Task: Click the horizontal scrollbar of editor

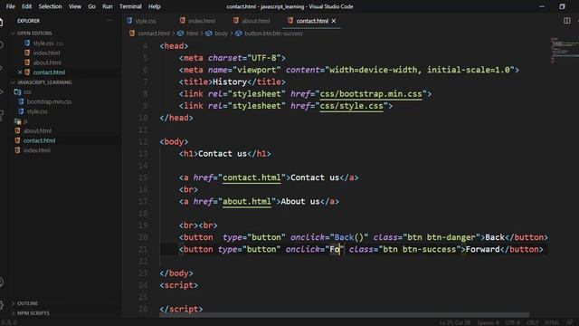Action: point(344,315)
